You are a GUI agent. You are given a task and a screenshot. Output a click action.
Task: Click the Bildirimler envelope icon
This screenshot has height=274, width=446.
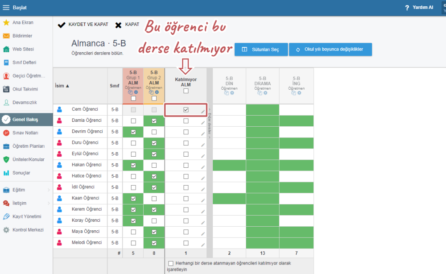(6, 36)
